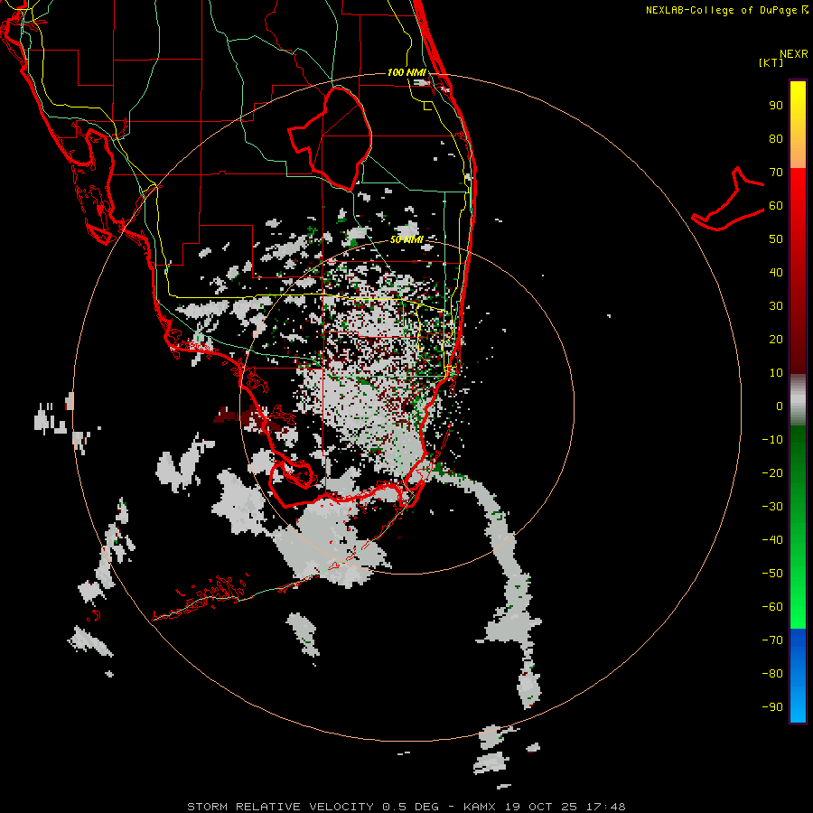Click the positive 10 scale label
This screenshot has width=813, height=813.
[x=776, y=373]
